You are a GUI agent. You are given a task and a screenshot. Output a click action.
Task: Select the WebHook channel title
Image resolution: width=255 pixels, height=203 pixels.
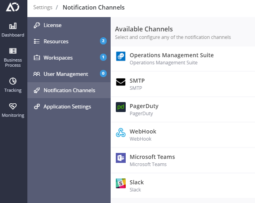point(143,131)
